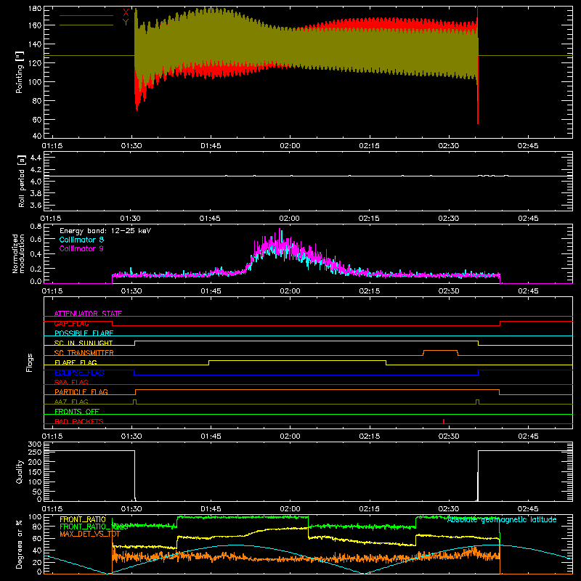Viewport: 581px width, 581px height.
Task: Click the Collimator 9 legend entry
Action: click(x=81, y=248)
